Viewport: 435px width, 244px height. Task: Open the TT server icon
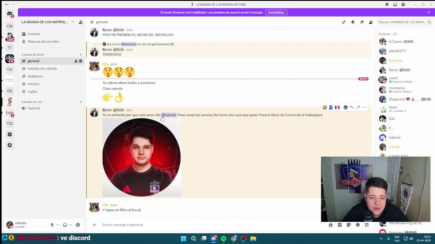coord(10,48)
